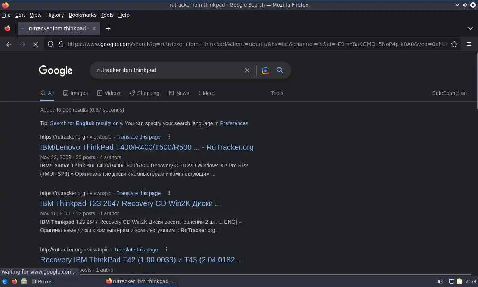
Task: Translate the ThinkPad T42 result page
Action: 136,250
